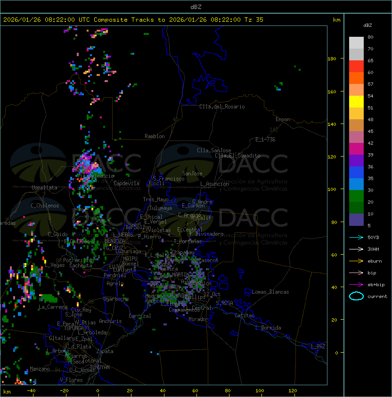The width and height of the screenshot is (392, 397).
Task: Select the yellow eburn arrow in legend
Action: click(356, 261)
